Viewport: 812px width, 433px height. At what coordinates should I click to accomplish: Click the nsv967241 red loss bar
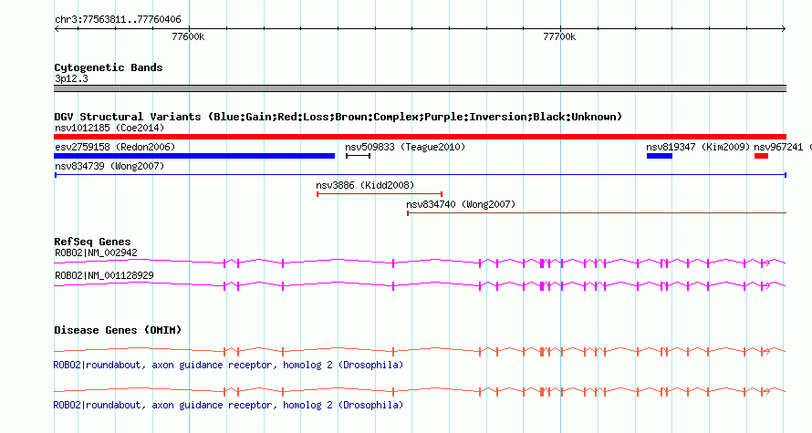click(761, 156)
